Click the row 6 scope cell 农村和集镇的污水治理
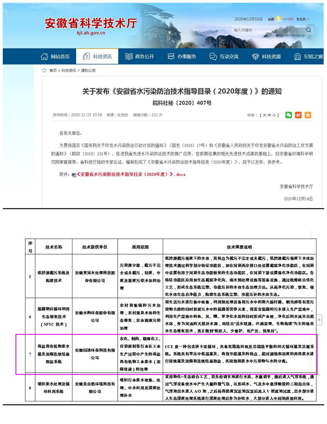Image resolution: width=327 pixels, height=424 pixels. pos(140,316)
